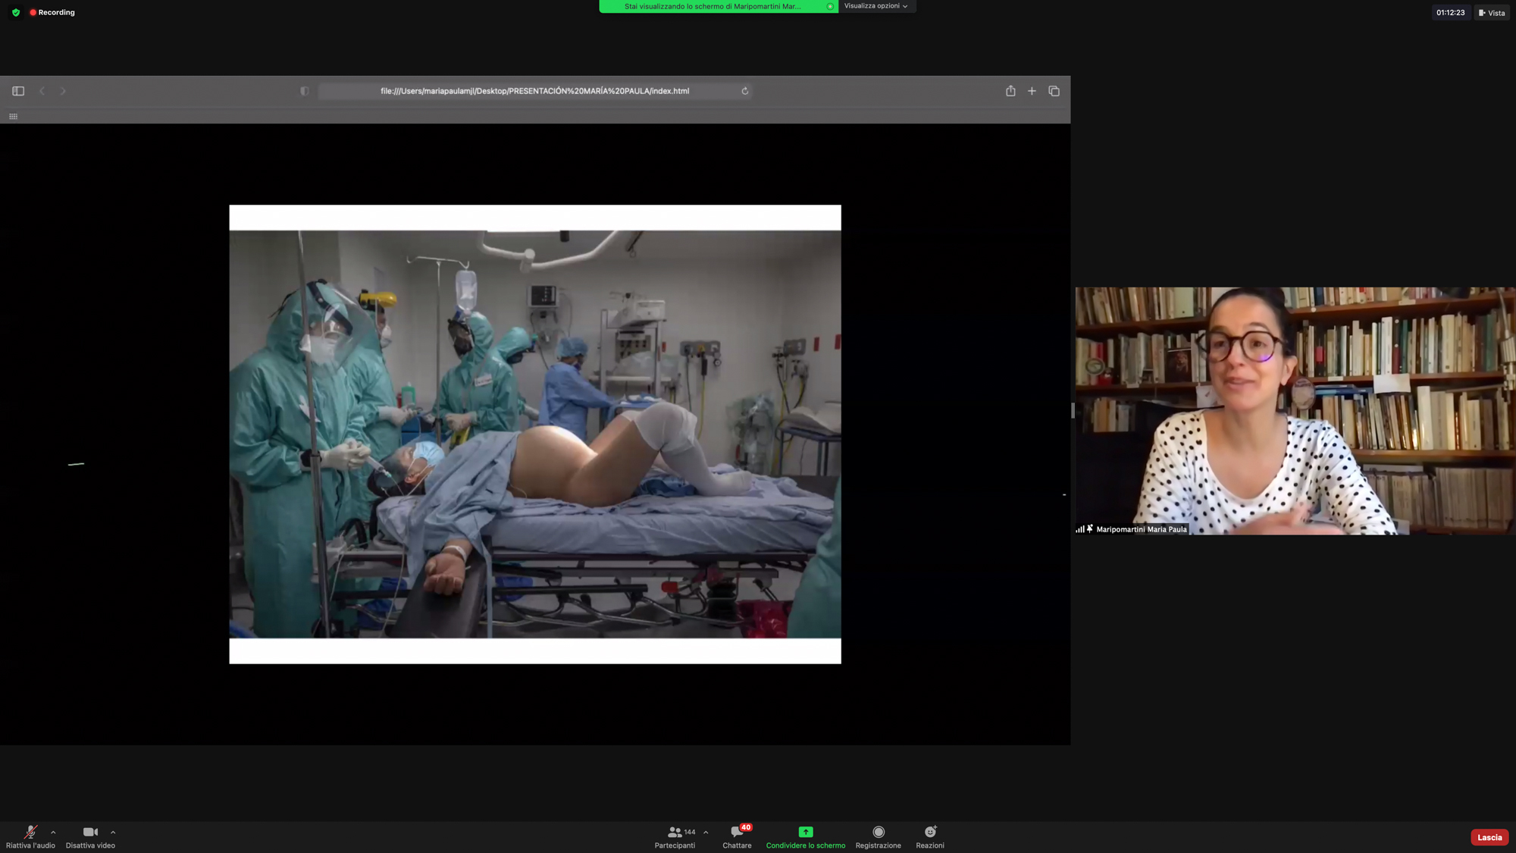Screen dimensions: 1516x853
Task: Start Registrazione recording
Action: click(x=878, y=837)
